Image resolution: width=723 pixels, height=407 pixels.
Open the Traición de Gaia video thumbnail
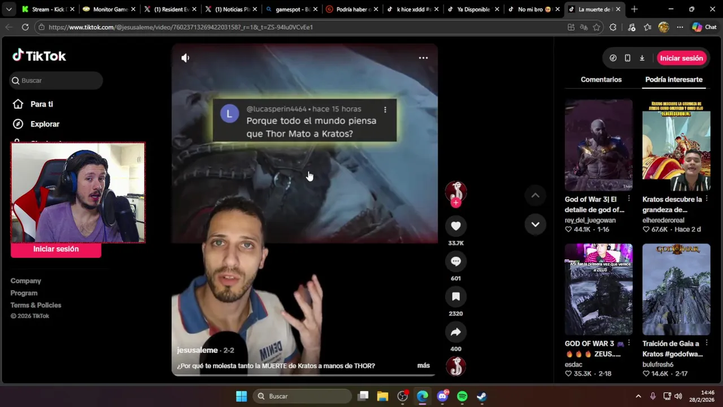676,289
